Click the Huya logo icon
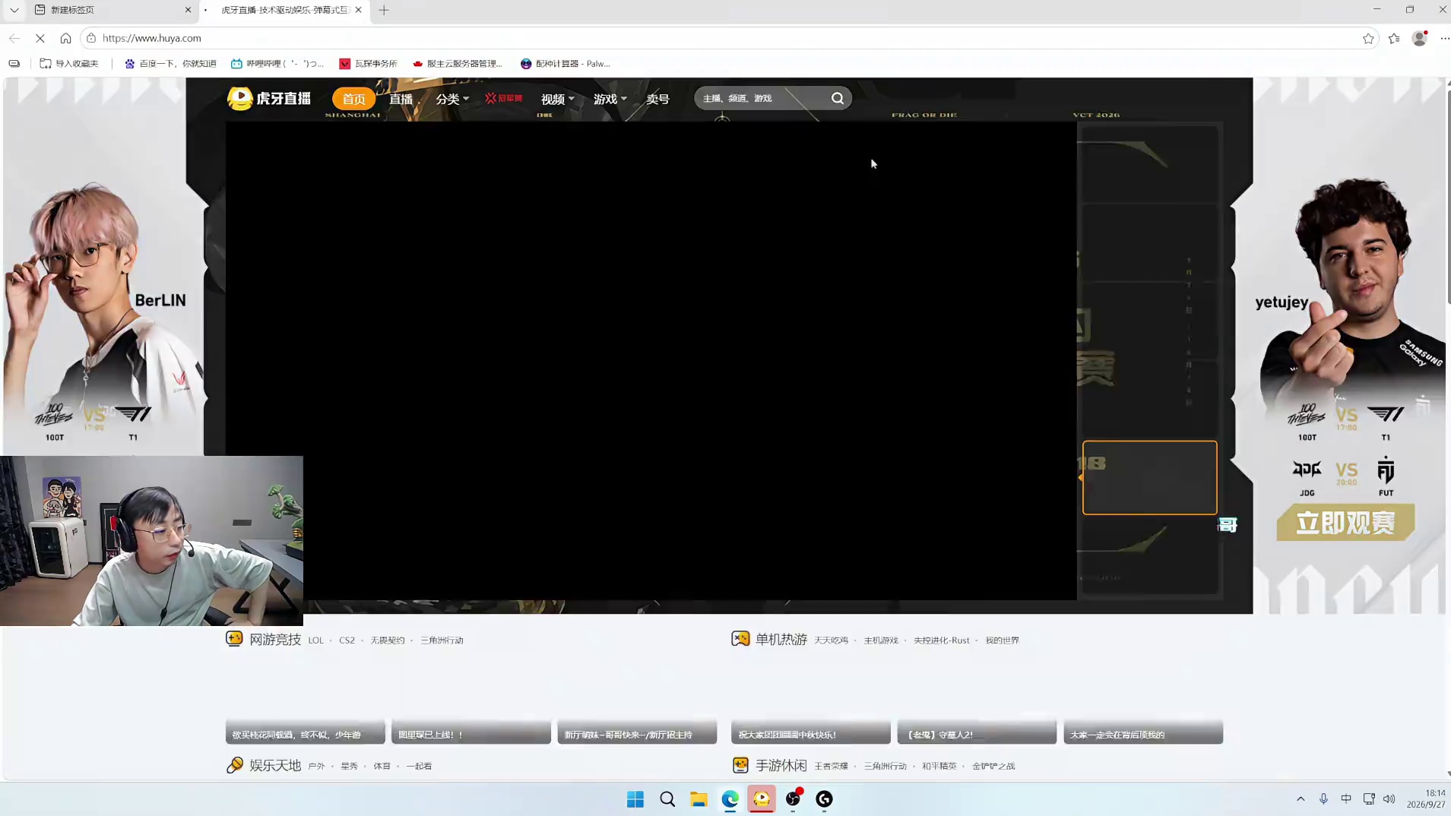1451x816 pixels. (x=240, y=98)
